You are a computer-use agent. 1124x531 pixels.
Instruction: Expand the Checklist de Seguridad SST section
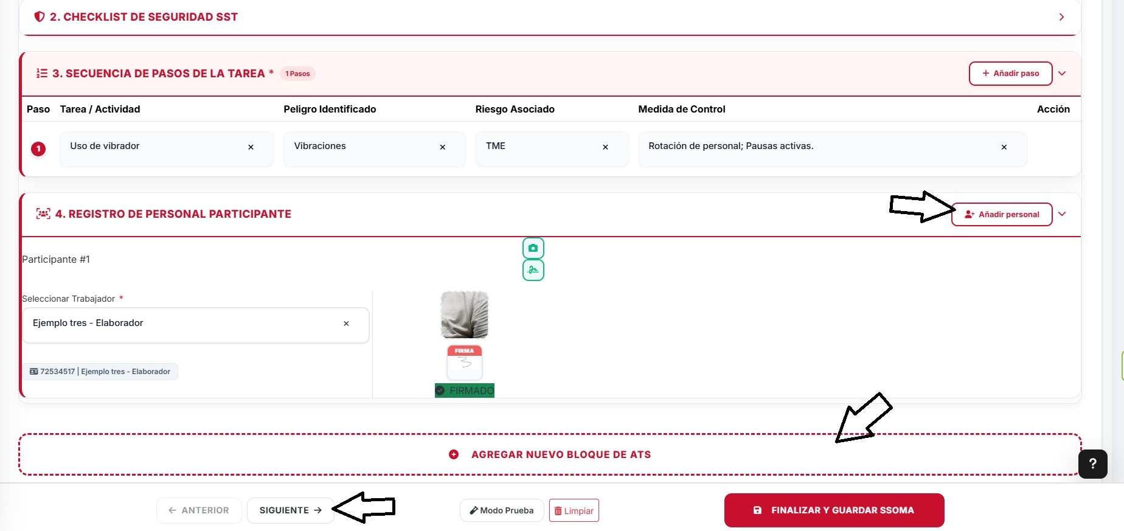(1061, 17)
